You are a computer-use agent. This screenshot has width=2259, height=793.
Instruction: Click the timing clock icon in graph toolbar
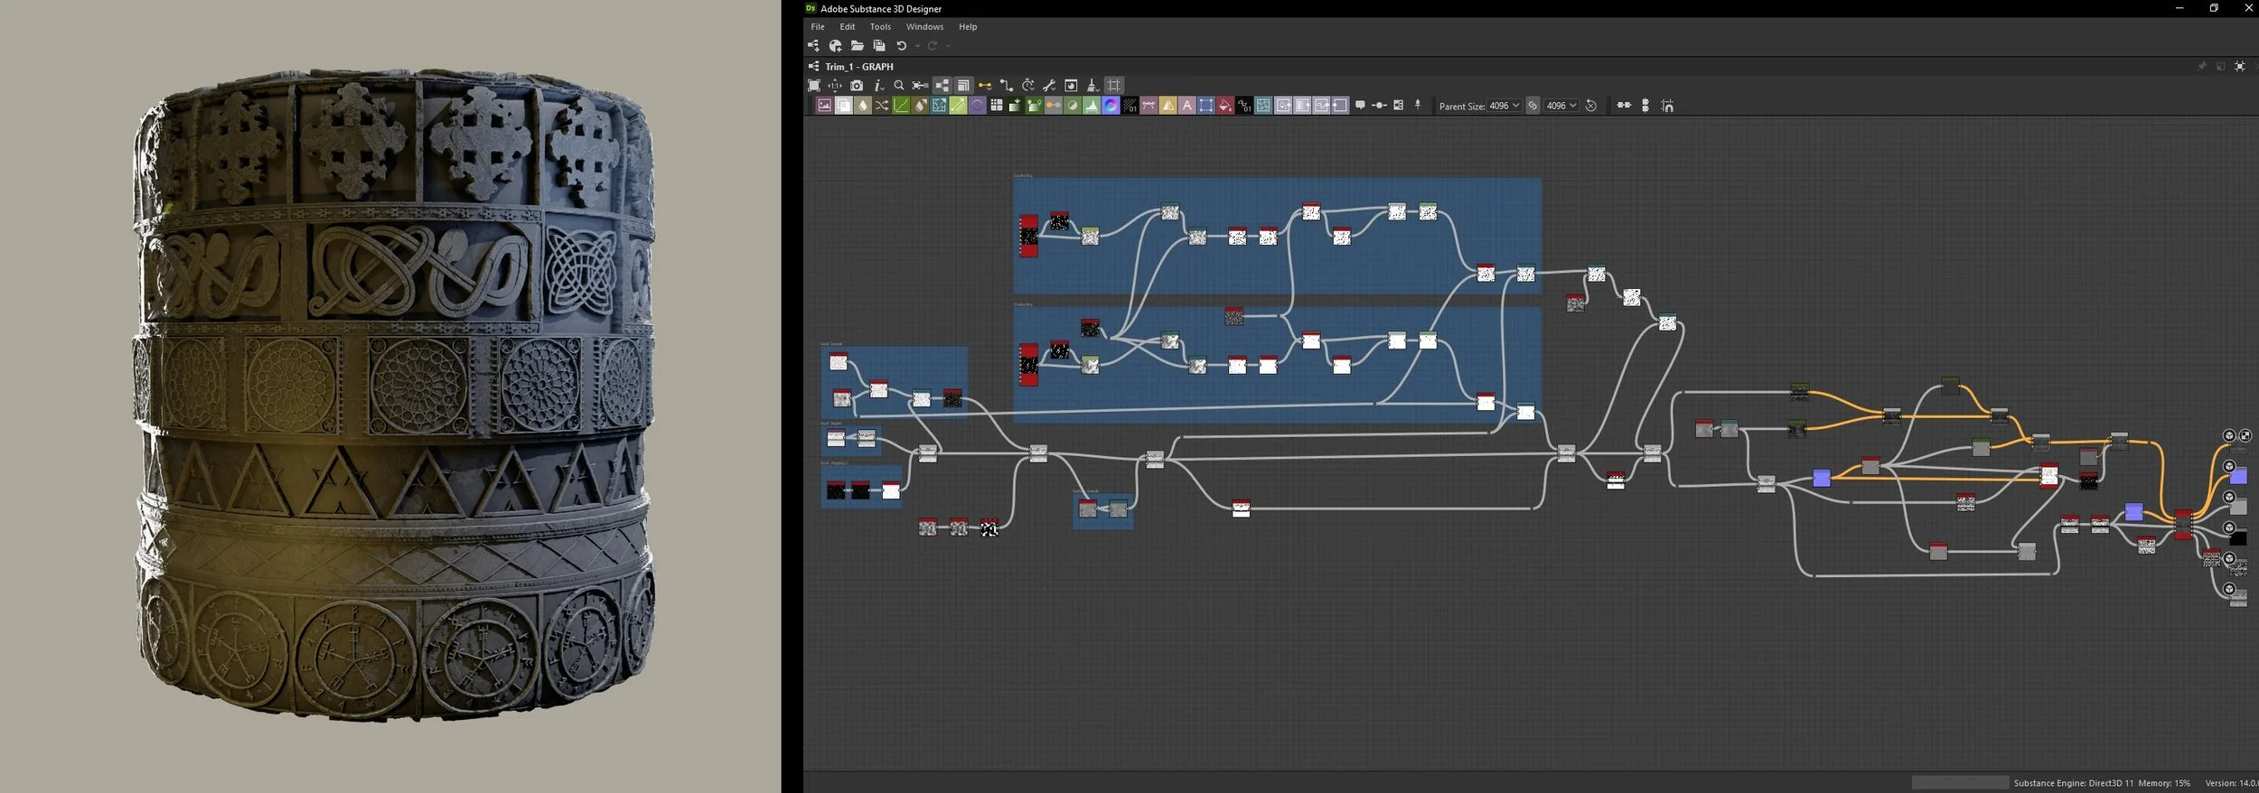(x=1028, y=85)
